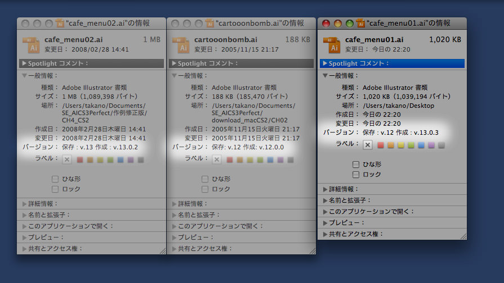Viewport: 504px width, 283px height.
Task: Click the large Ai file icon in cafe_menu02.ai window
Action: pos(31,44)
